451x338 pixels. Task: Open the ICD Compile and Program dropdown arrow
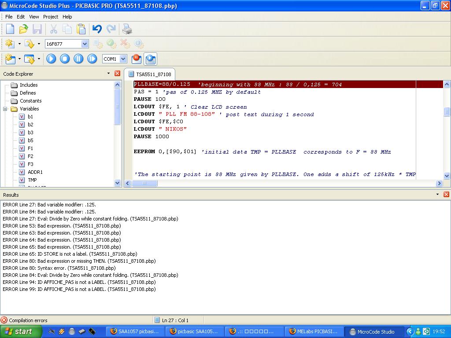pos(39,59)
